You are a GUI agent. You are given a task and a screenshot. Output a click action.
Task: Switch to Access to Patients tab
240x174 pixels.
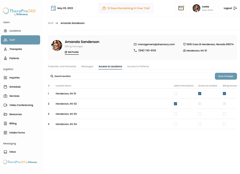(138, 67)
